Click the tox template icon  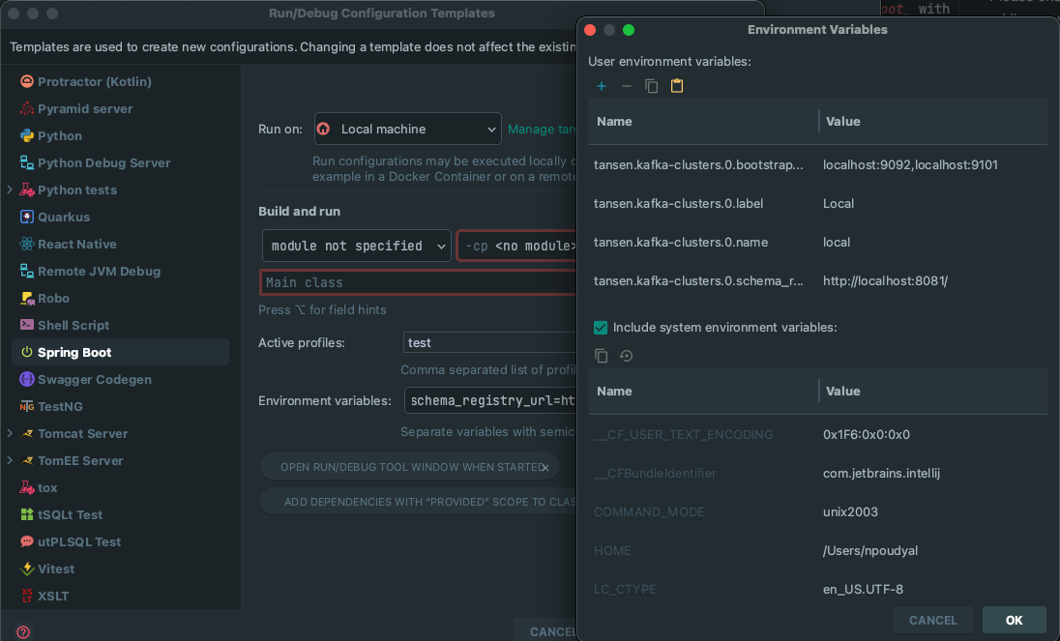pos(26,487)
